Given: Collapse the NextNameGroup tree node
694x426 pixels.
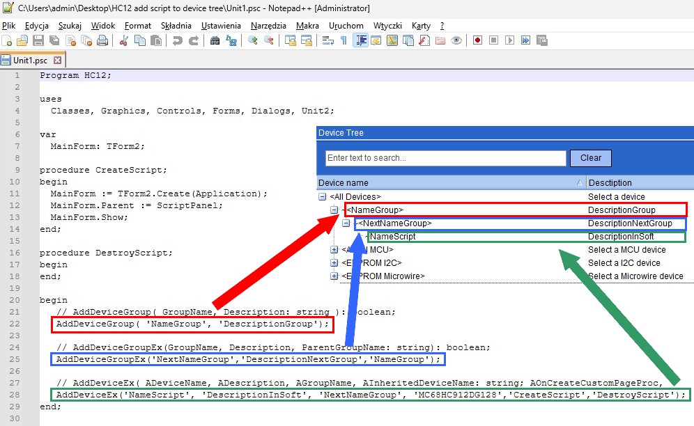Looking at the screenshot, I should (x=346, y=223).
